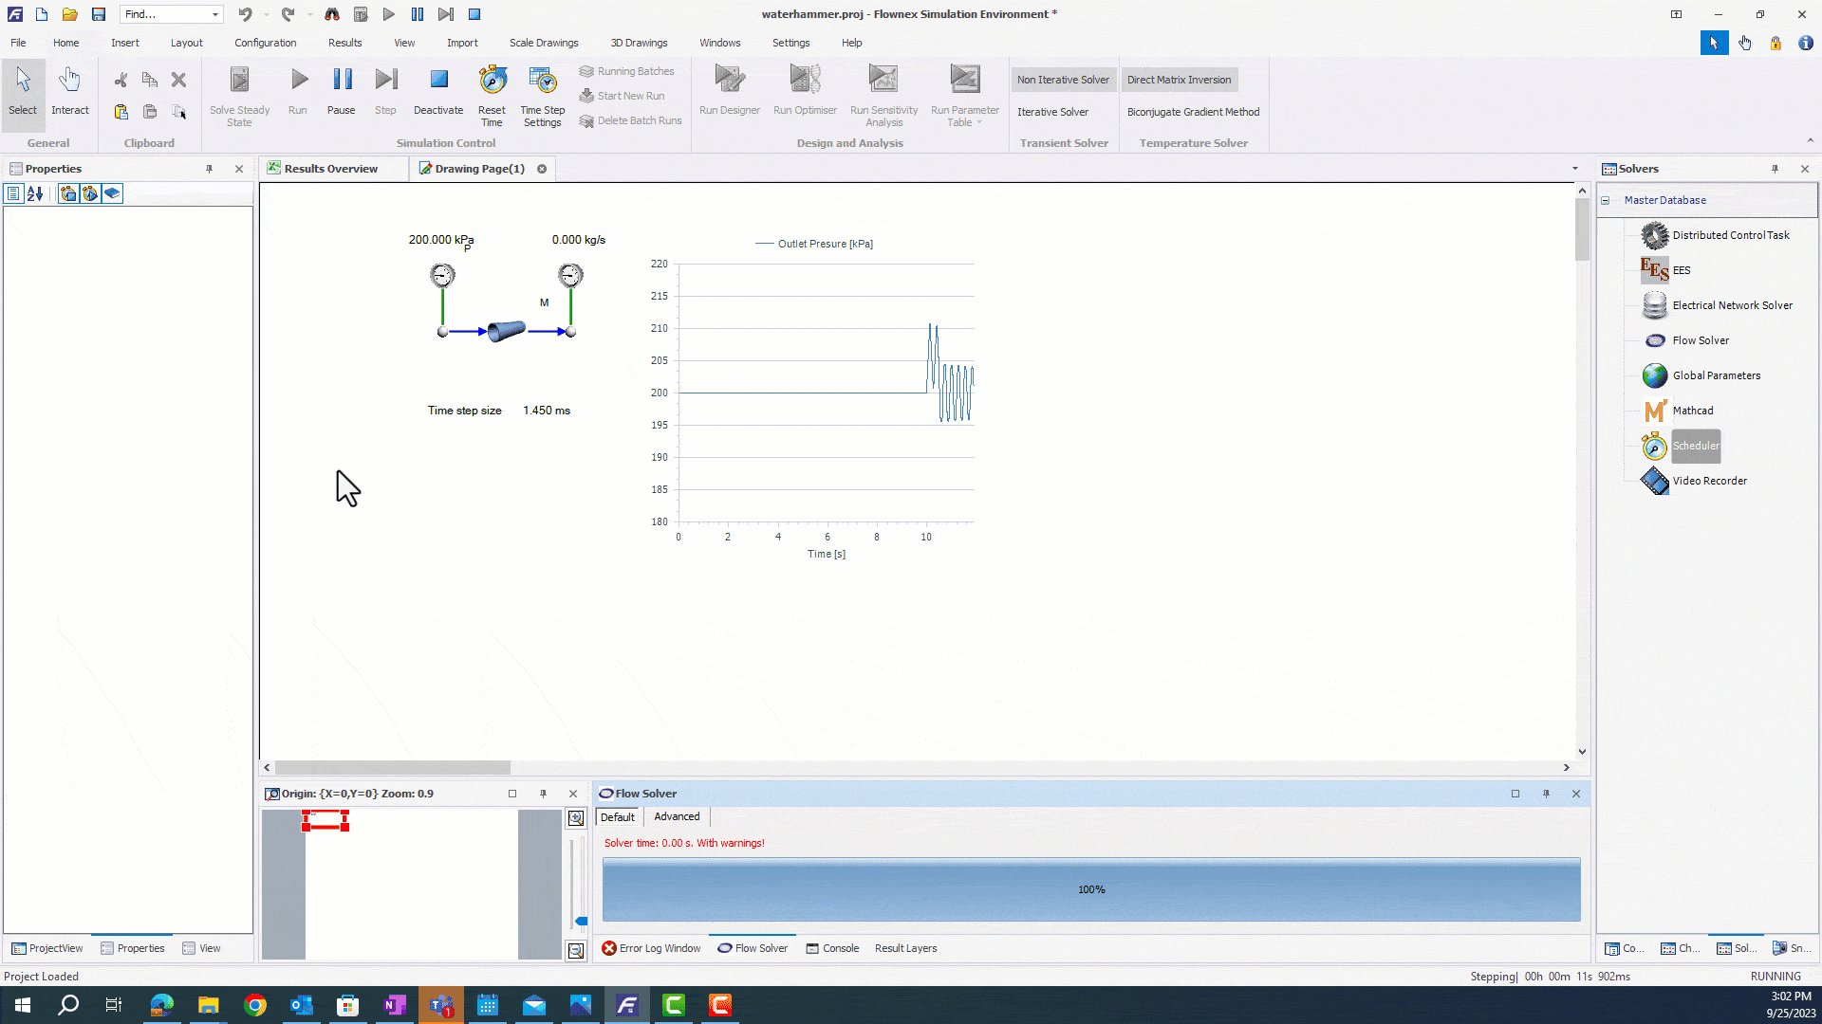Select the EES solver icon
The height and width of the screenshot is (1024, 1822).
coord(1655,270)
